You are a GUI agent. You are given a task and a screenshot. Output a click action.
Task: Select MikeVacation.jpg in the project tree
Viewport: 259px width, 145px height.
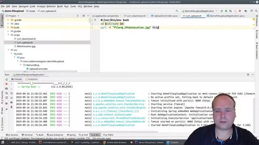(x=26, y=46)
